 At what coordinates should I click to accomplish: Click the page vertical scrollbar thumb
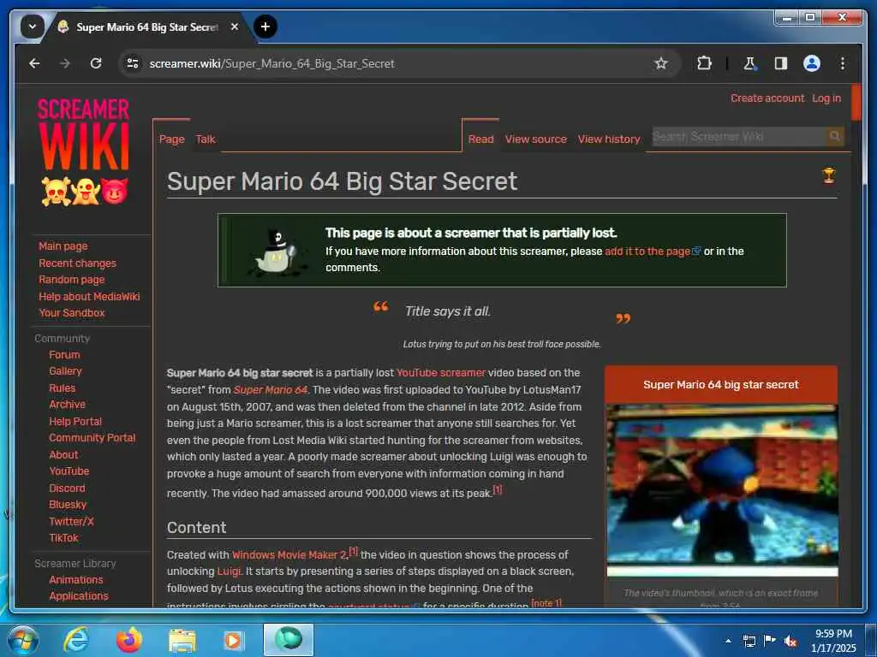coord(856,103)
